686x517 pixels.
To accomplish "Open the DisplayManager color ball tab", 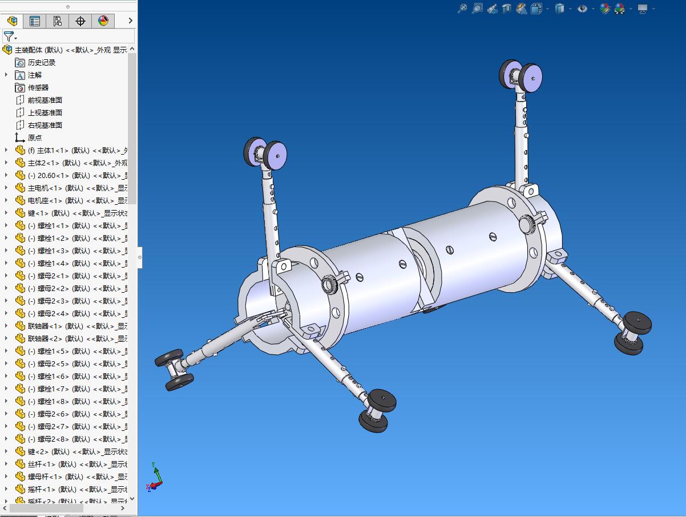I will point(103,21).
